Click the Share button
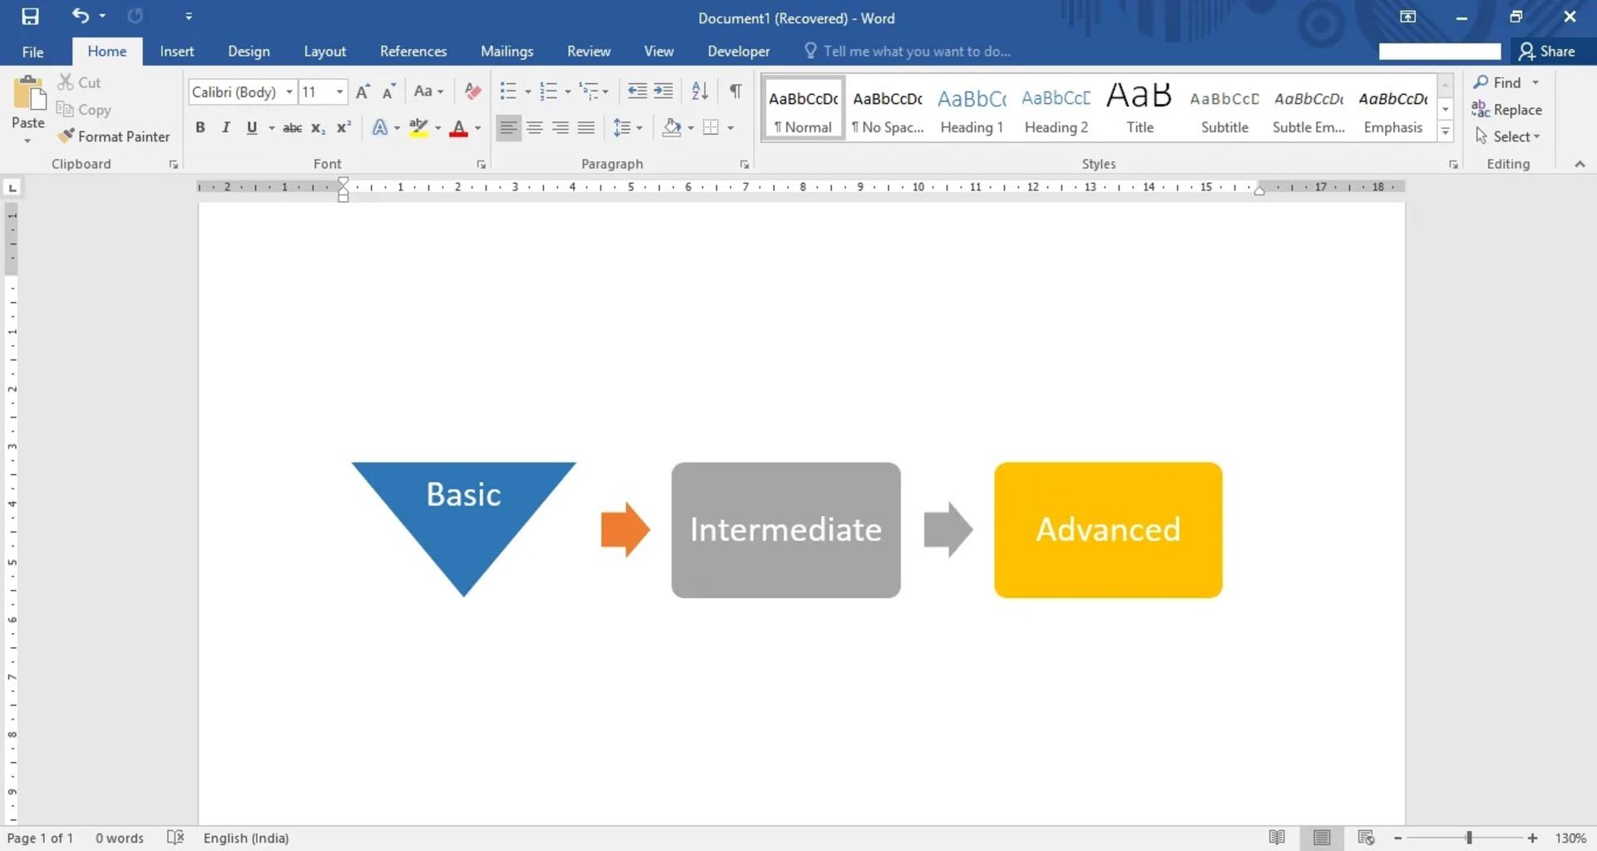This screenshot has height=851, width=1597. pyautogui.click(x=1547, y=52)
